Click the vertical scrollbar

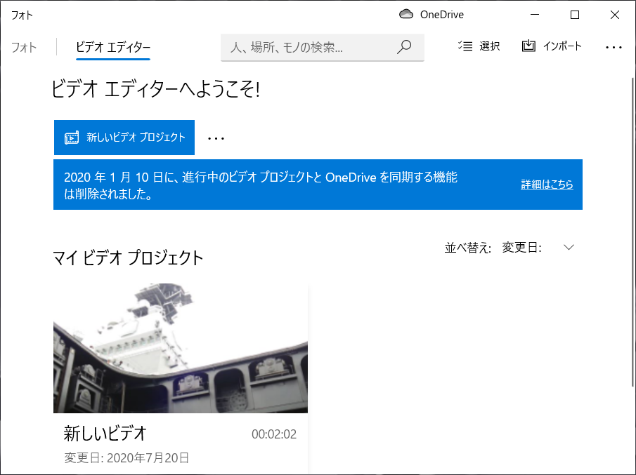(x=632, y=232)
